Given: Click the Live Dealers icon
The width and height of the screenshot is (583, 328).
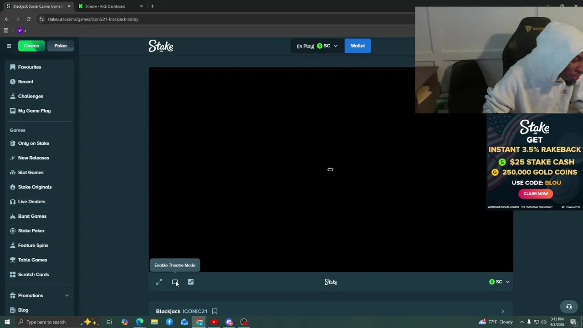Looking at the screenshot, I should point(13,201).
